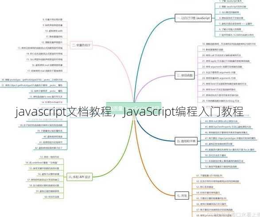
Task: Select the '五、数组和字典' branch node
Action: pos(186,141)
